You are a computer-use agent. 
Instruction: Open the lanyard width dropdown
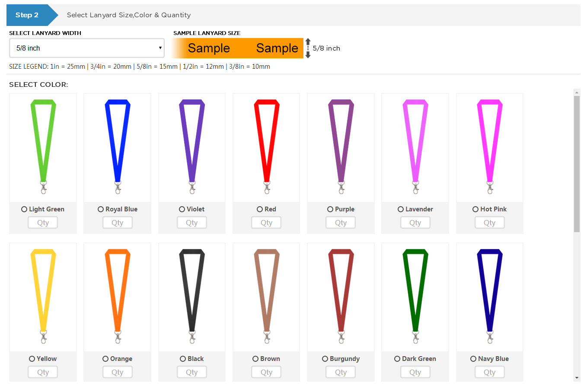86,48
